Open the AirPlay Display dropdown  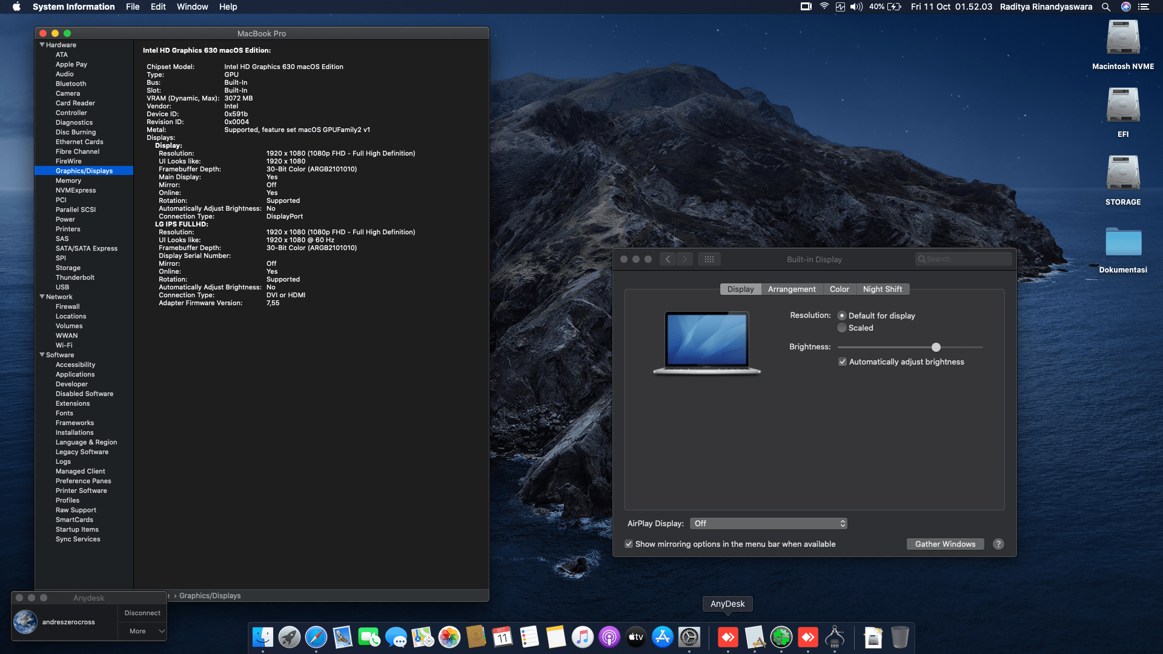[x=768, y=523]
